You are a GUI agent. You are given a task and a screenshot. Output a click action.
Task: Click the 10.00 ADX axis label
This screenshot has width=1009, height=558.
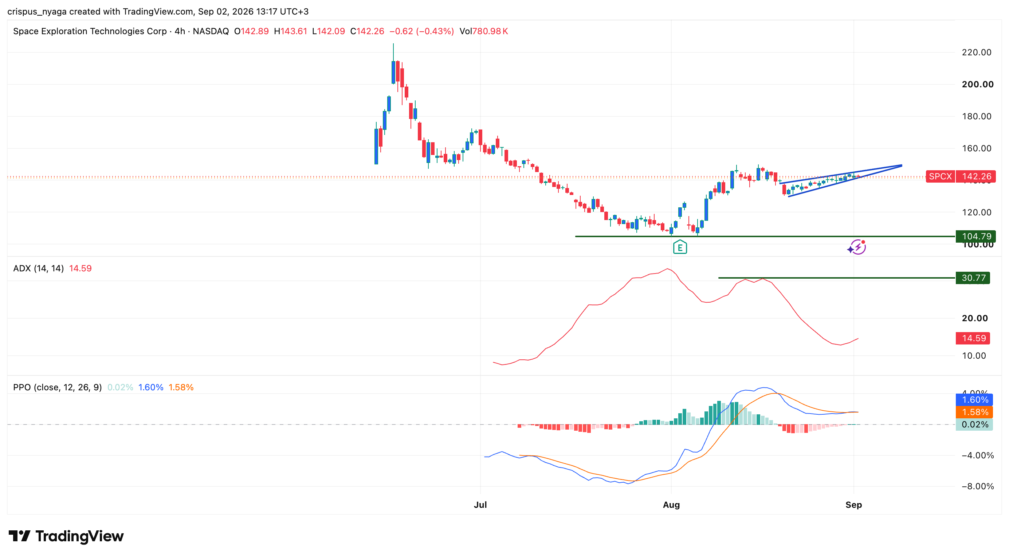click(x=974, y=356)
